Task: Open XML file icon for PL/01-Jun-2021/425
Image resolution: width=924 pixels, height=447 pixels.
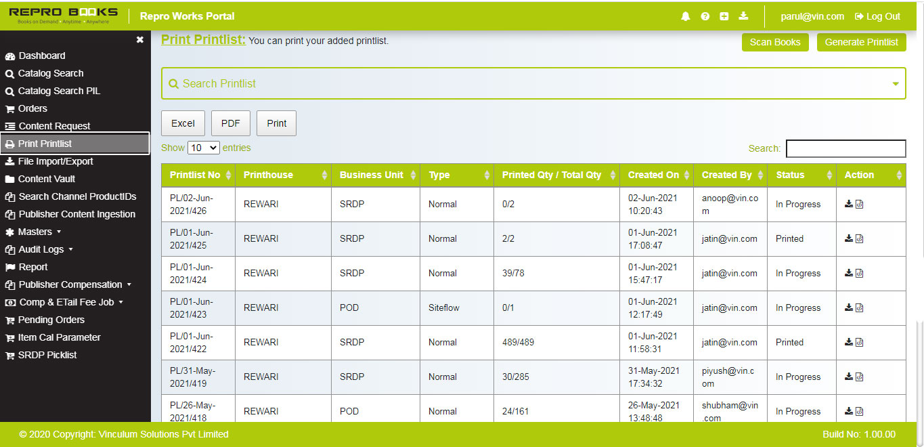Action: pos(860,238)
